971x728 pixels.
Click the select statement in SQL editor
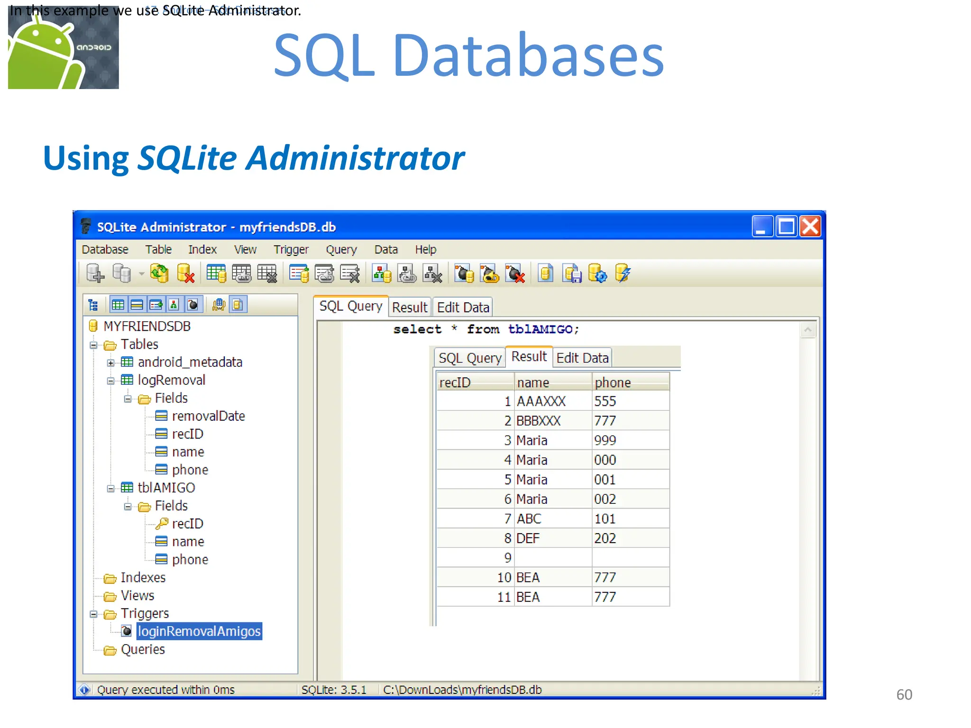pyautogui.click(x=486, y=329)
